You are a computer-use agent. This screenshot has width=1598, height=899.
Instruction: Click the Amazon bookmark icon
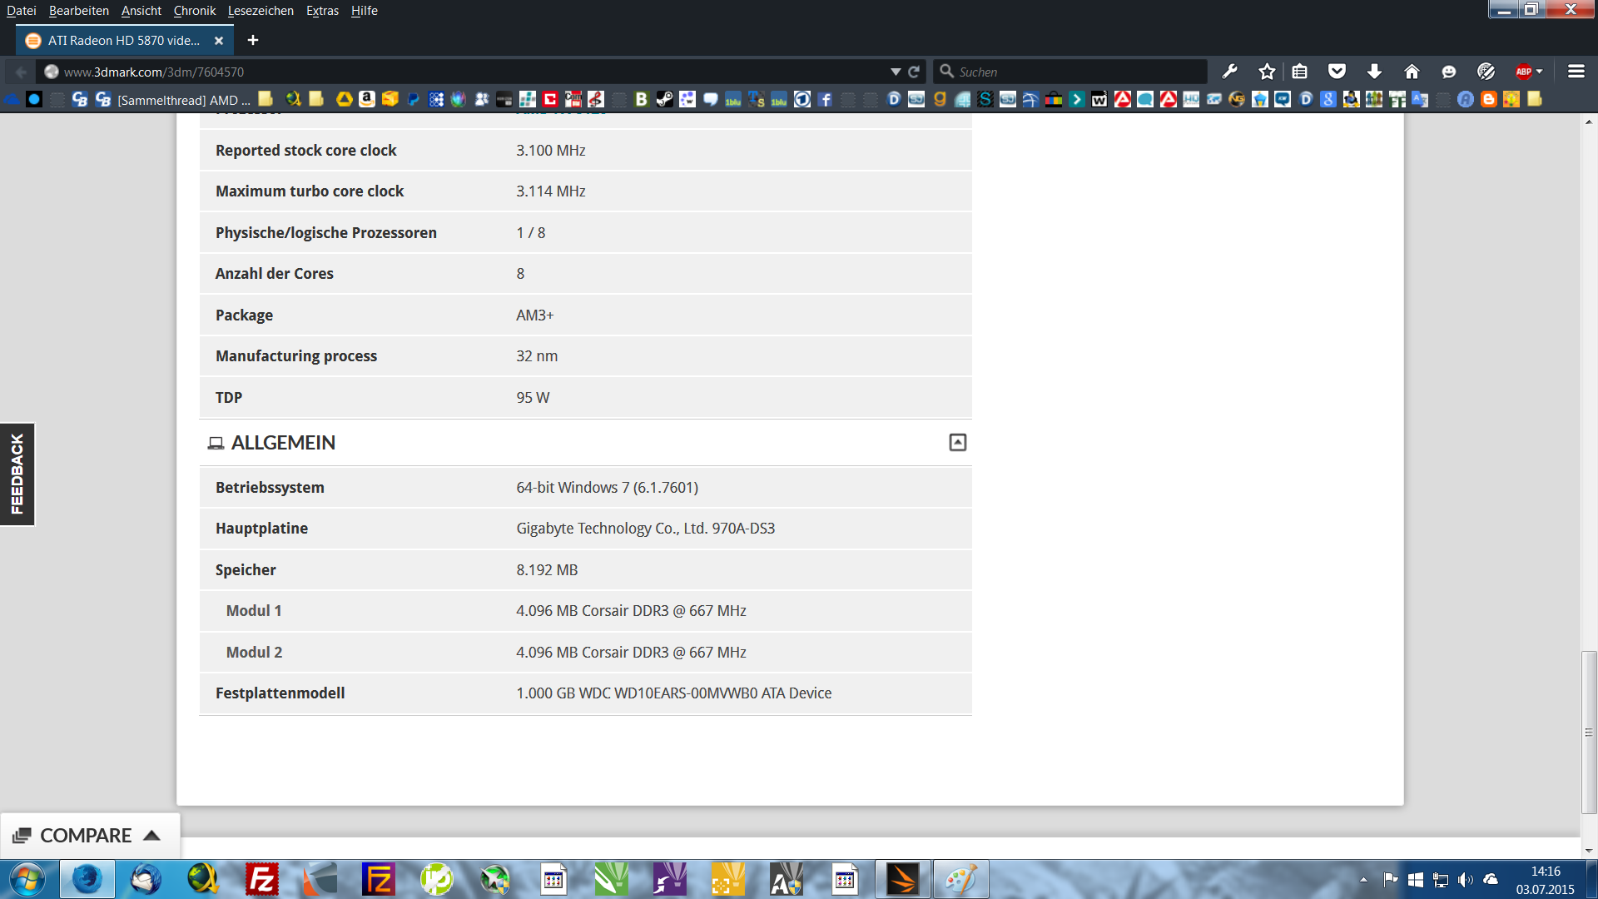(x=367, y=100)
